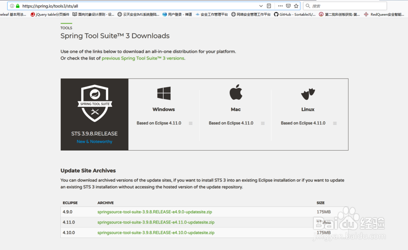408x250 pixels.
Task: Click the Linux footprints icon
Action: 308,94
